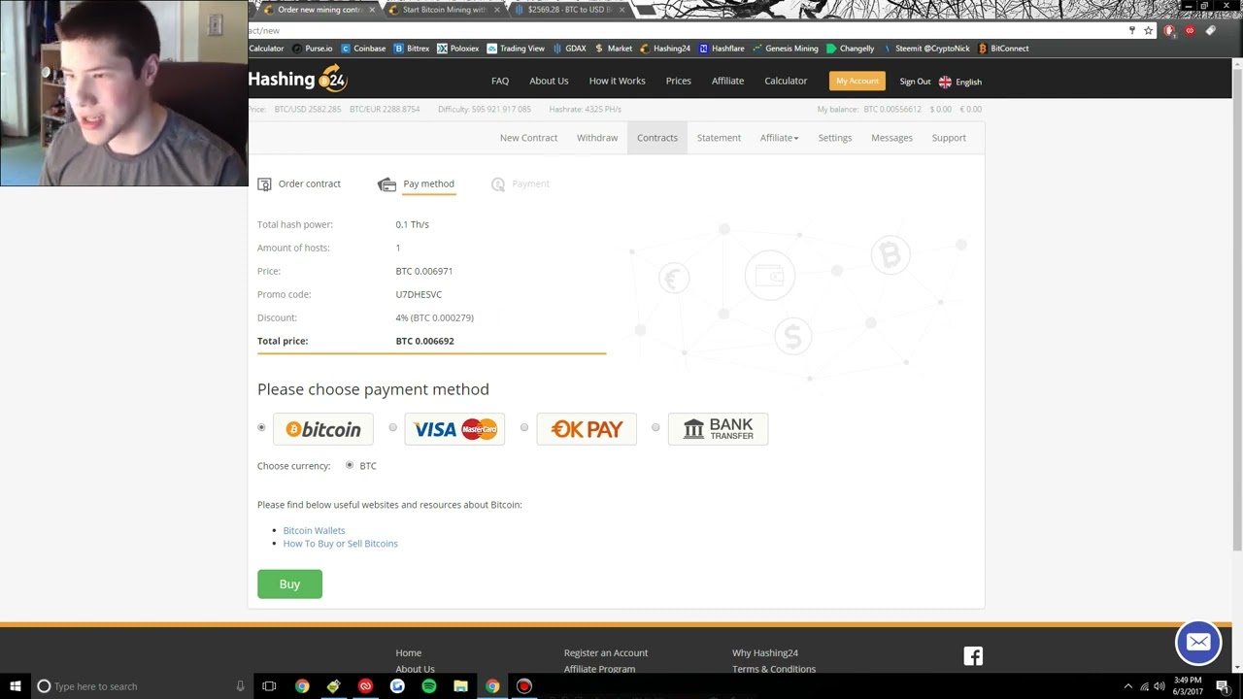
Task: Open the blue mail chat bubble
Action: pos(1198,642)
